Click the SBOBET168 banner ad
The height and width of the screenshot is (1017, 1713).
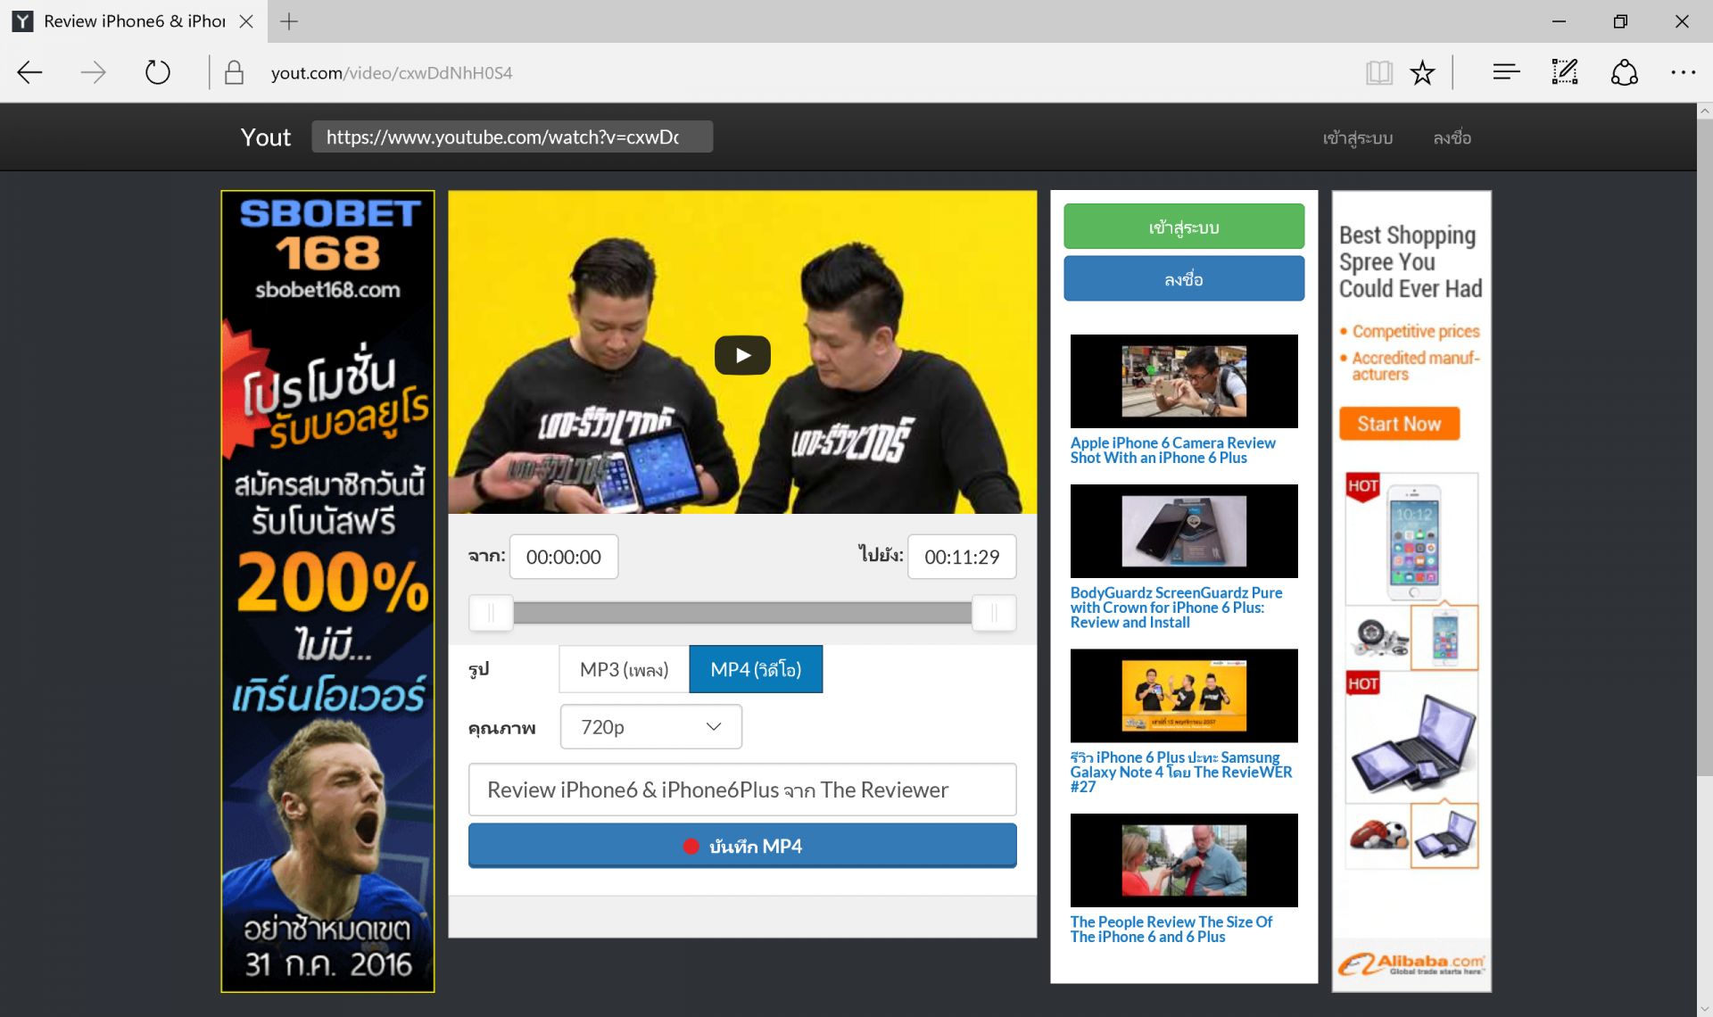pyautogui.click(x=327, y=591)
